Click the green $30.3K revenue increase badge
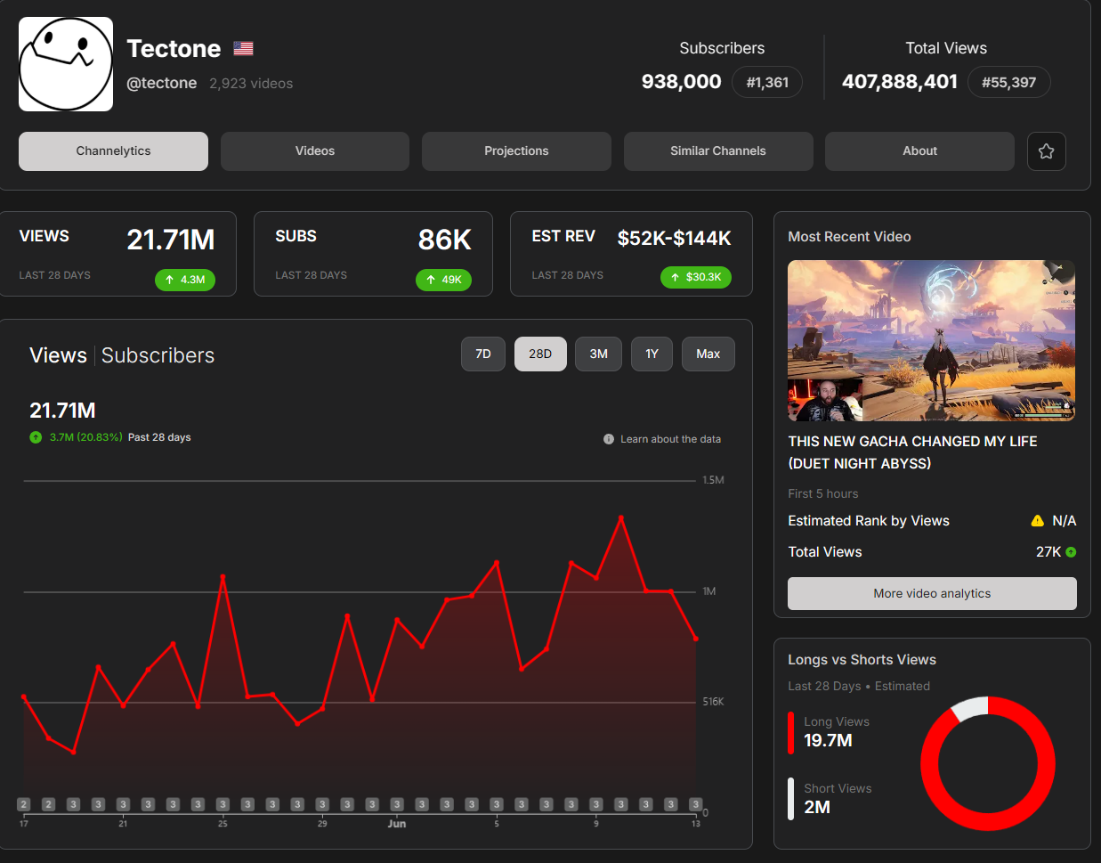The image size is (1101, 863). coord(696,277)
